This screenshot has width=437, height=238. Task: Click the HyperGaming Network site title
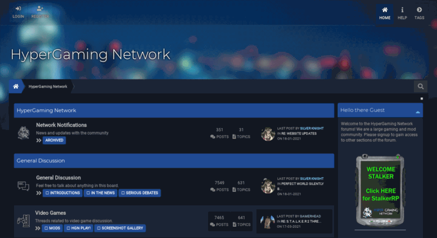tap(91, 55)
